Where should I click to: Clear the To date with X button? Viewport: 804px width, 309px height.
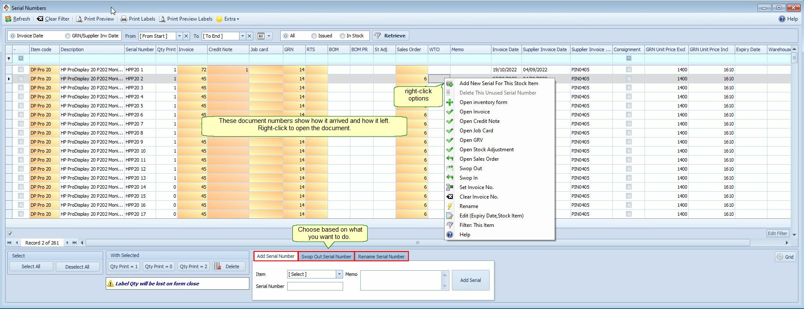(249, 36)
